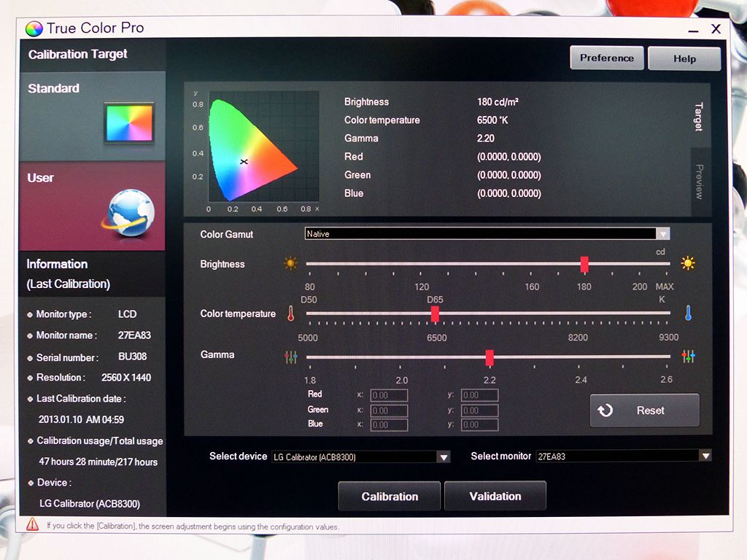Click the blue cool thermometer icon
The width and height of the screenshot is (747, 560).
[x=688, y=313]
